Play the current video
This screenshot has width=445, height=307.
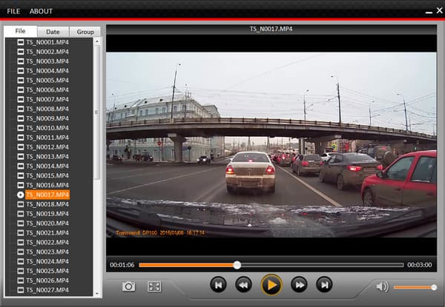coord(271,285)
